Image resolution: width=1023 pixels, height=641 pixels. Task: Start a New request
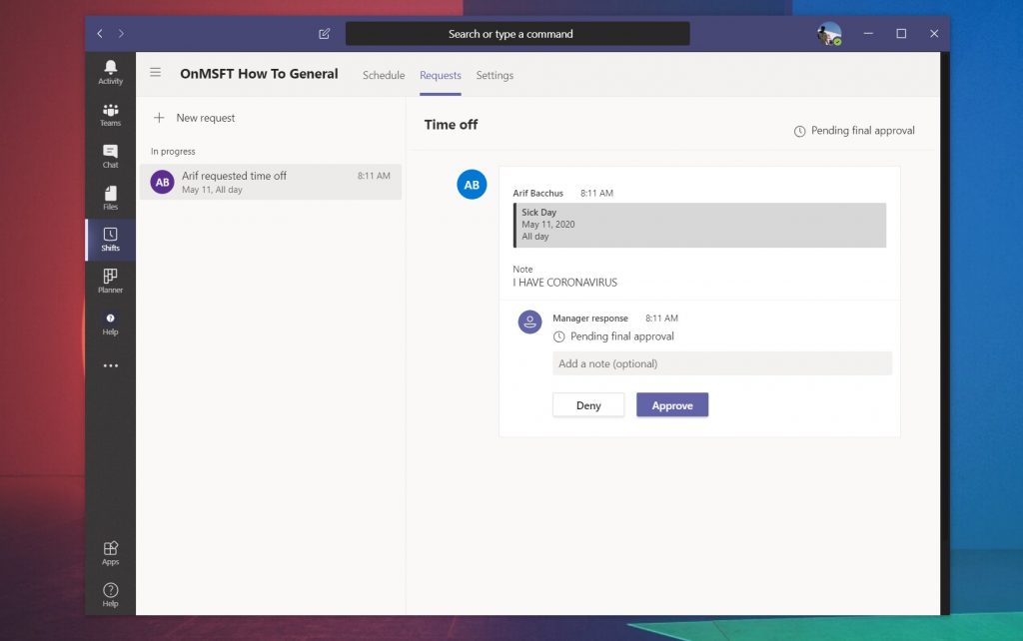pyautogui.click(x=194, y=118)
